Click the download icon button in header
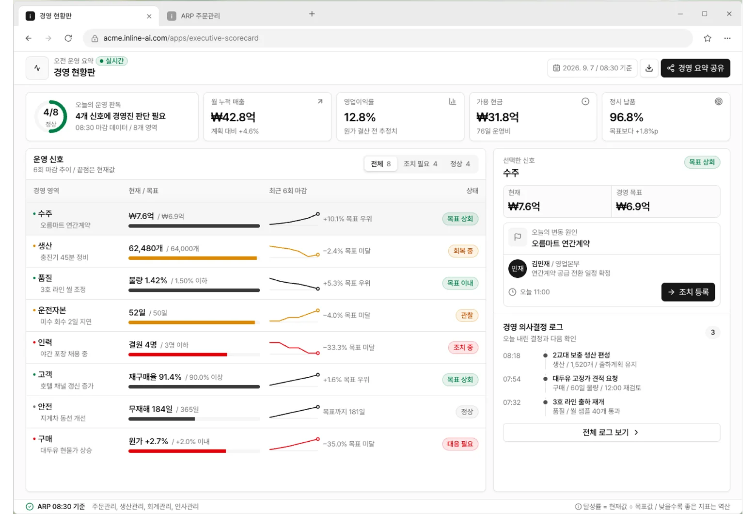 point(649,68)
